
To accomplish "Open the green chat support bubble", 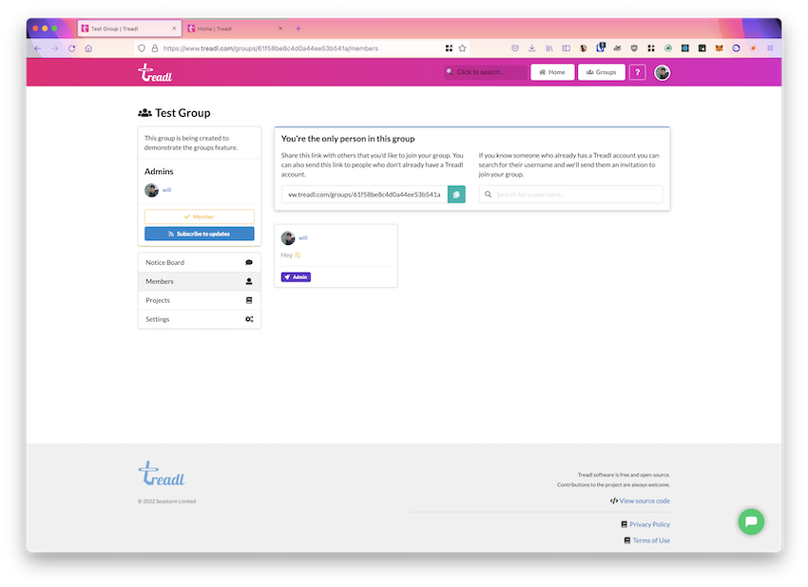I will coord(751,521).
